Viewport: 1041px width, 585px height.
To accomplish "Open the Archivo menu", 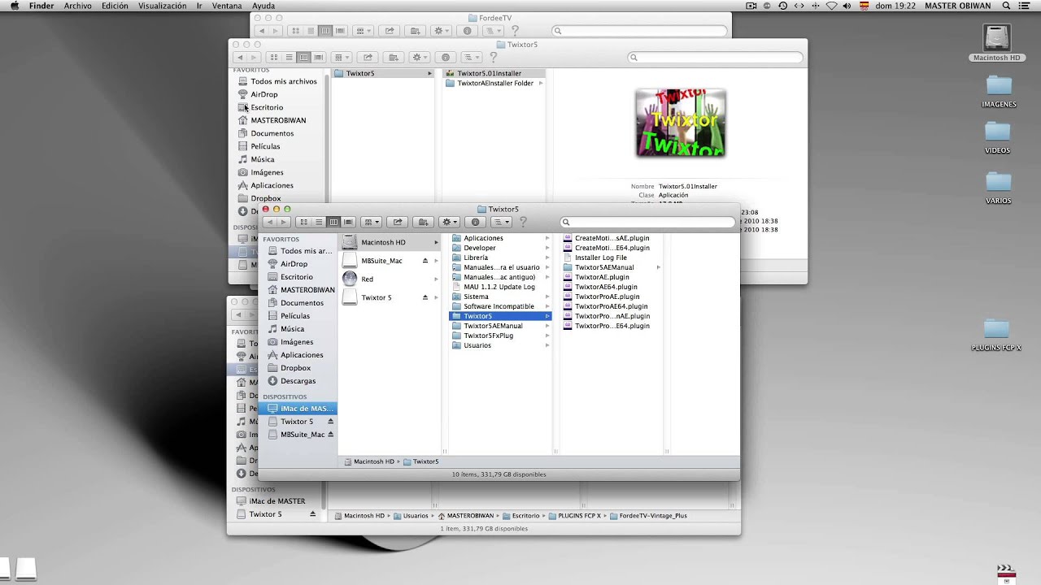I will tap(78, 6).
